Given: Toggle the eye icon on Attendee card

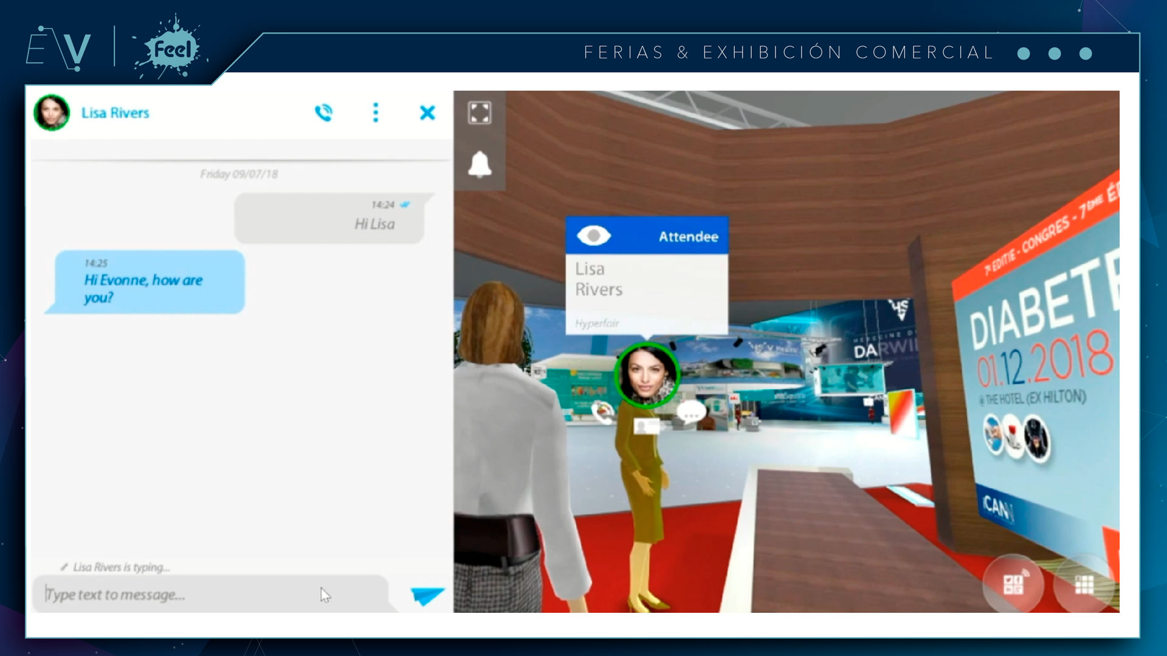Looking at the screenshot, I should tap(593, 236).
